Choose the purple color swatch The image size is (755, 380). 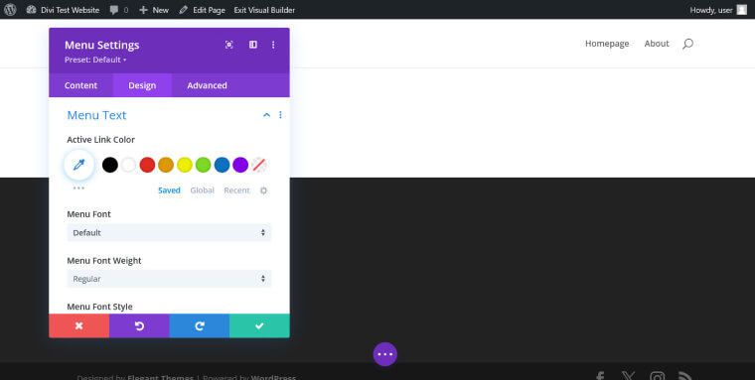tap(240, 165)
